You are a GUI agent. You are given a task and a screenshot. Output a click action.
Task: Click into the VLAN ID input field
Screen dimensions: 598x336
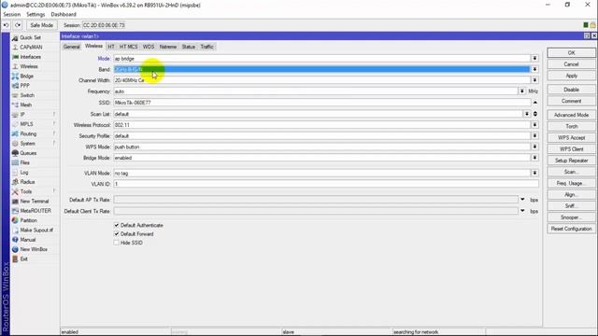[x=326, y=184]
